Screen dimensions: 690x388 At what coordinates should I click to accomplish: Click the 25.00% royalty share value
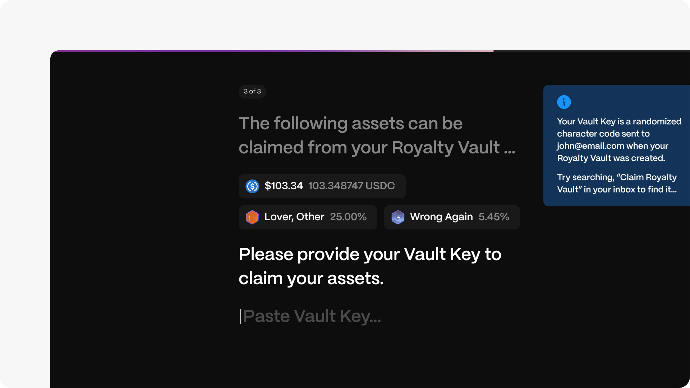[x=348, y=217]
